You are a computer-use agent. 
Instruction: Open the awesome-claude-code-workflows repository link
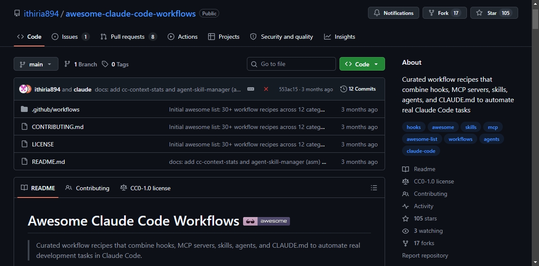130,13
